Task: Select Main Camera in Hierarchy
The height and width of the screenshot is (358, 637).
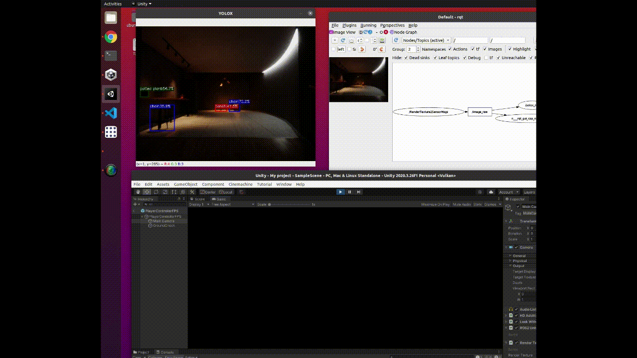Action: point(164,221)
